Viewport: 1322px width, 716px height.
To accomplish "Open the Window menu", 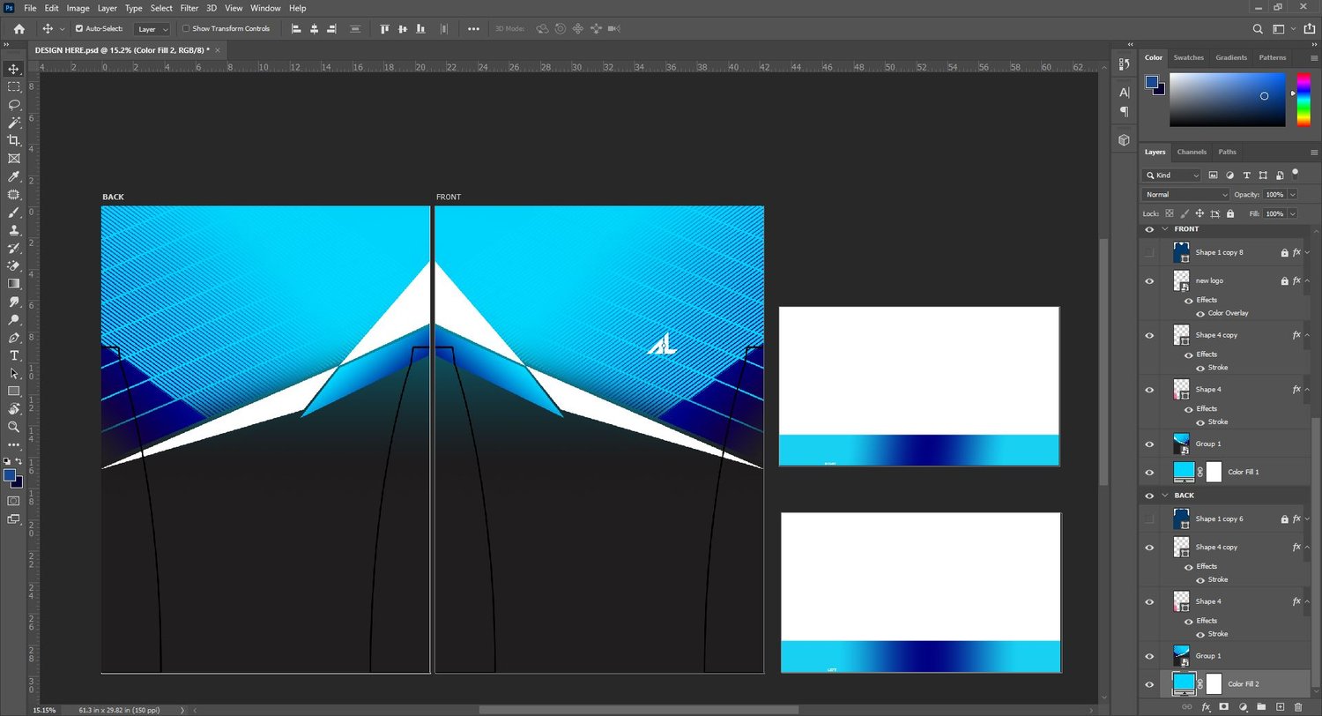I will pyautogui.click(x=265, y=8).
